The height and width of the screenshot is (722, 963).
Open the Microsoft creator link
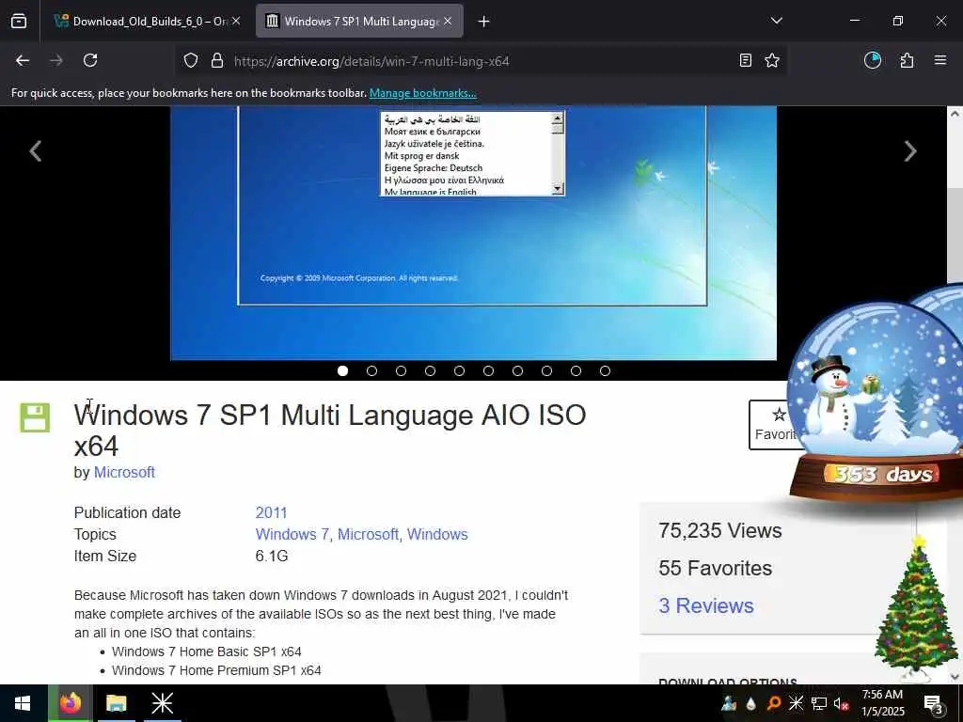(x=124, y=472)
